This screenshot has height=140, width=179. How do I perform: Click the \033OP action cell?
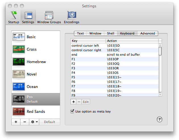113,59
